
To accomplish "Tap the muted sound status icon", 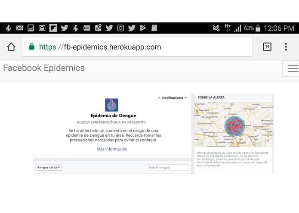I will pos(216,28).
